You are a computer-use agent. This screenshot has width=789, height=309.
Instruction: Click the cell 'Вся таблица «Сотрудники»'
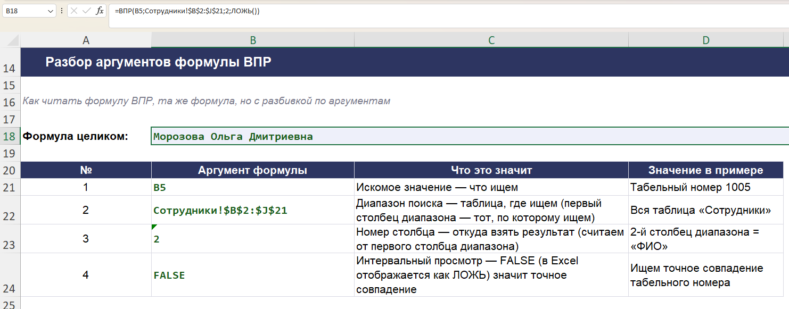[706, 210]
